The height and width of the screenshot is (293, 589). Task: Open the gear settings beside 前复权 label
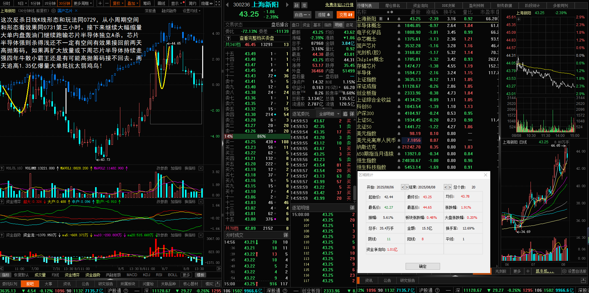tap(54, 11)
